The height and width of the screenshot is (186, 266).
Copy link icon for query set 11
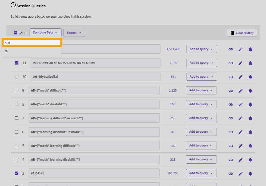[230, 63]
